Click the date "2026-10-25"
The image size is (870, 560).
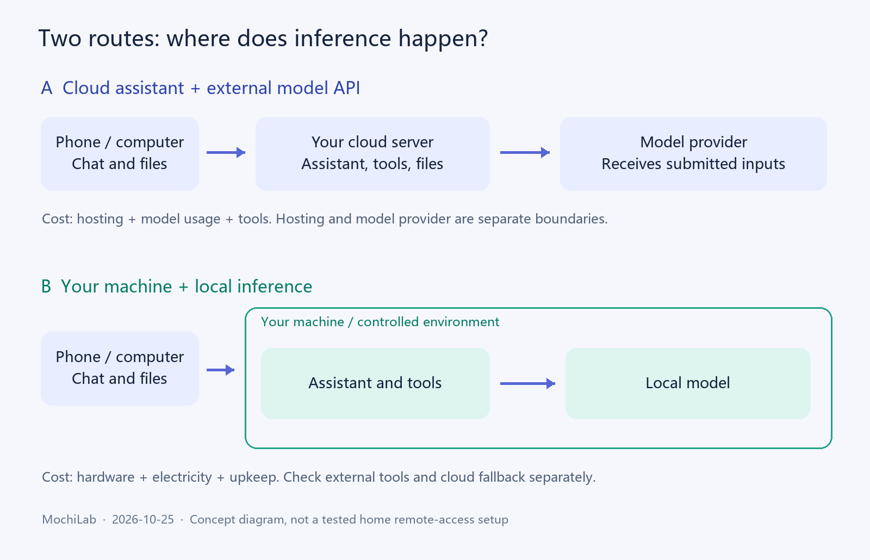click(143, 519)
